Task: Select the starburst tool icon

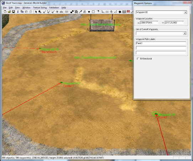Action: click(x=57, y=12)
